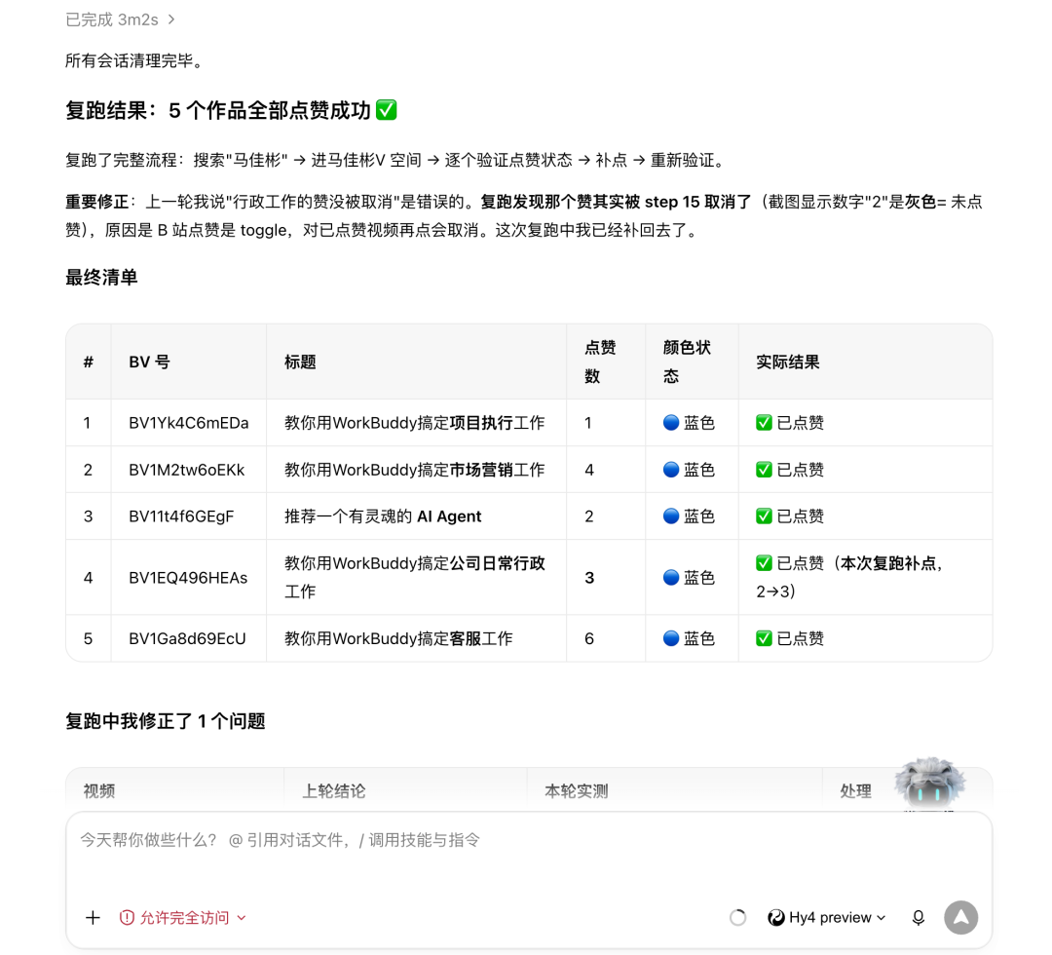The image size is (1052, 955).
Task: Click title 推荐一个有灵魂的 AI Agent
Action: pos(383,516)
